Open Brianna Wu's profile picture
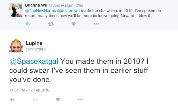Viewport: 178px width, 108px height. click(x=15, y=10)
